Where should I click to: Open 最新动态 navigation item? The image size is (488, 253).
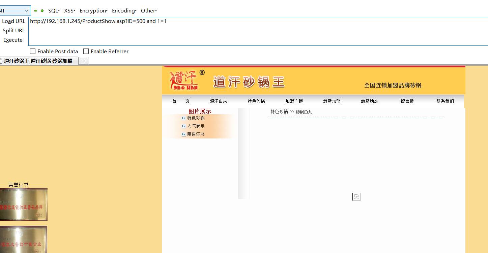(370, 101)
